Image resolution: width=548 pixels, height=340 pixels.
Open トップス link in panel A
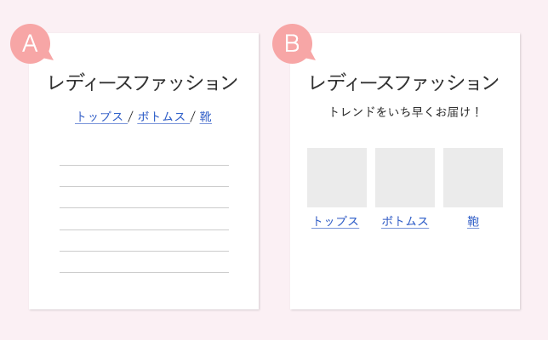[x=100, y=117]
